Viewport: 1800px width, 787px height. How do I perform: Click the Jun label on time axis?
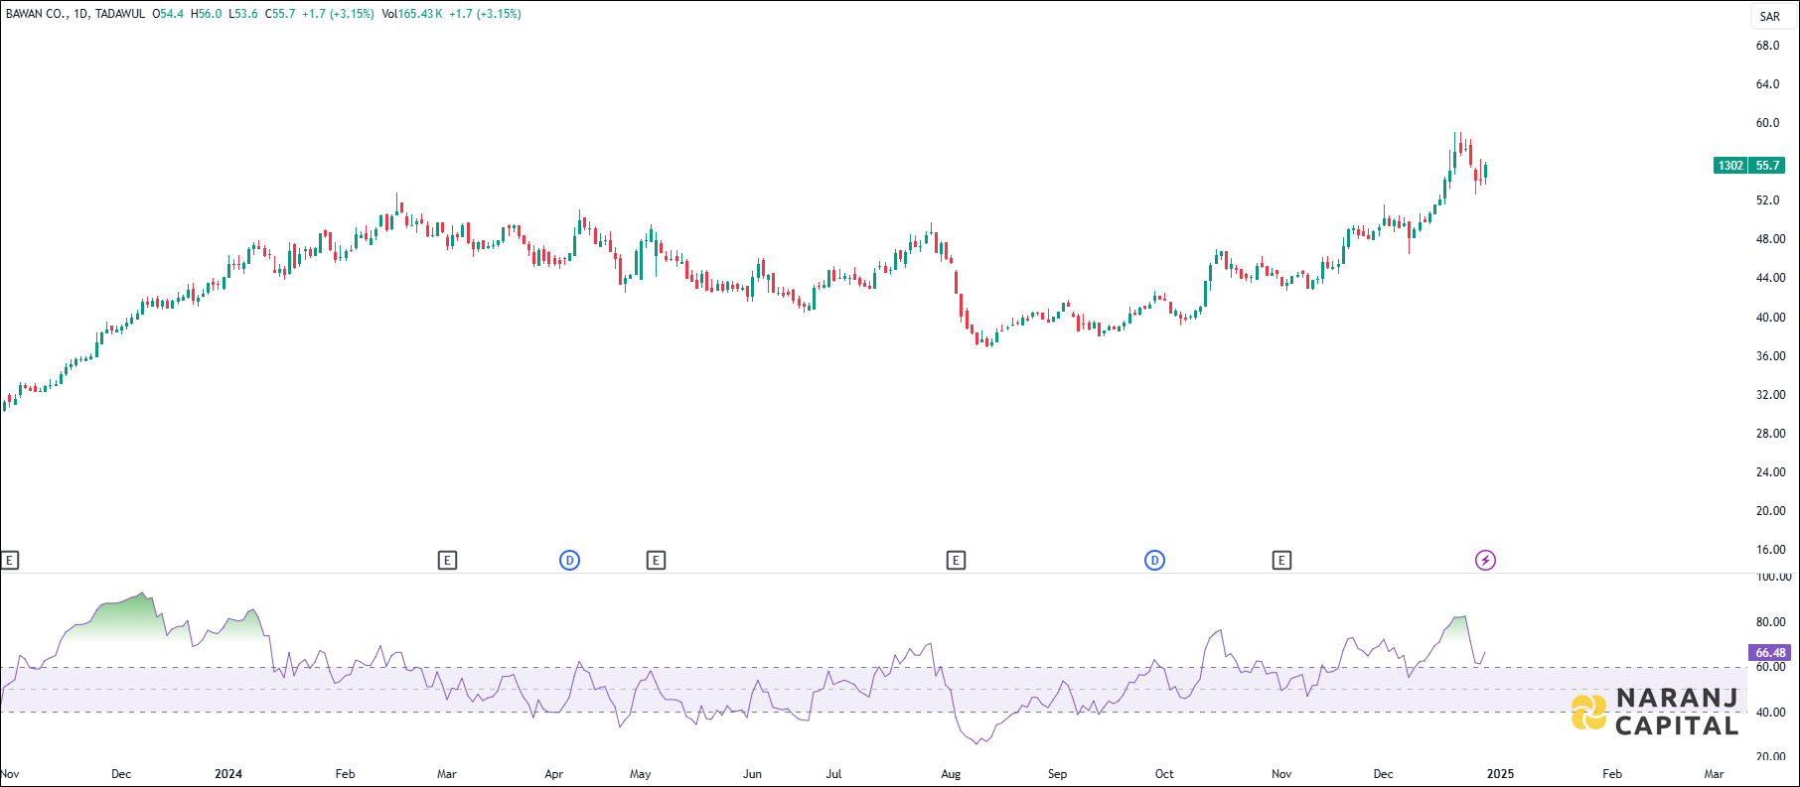click(x=753, y=774)
